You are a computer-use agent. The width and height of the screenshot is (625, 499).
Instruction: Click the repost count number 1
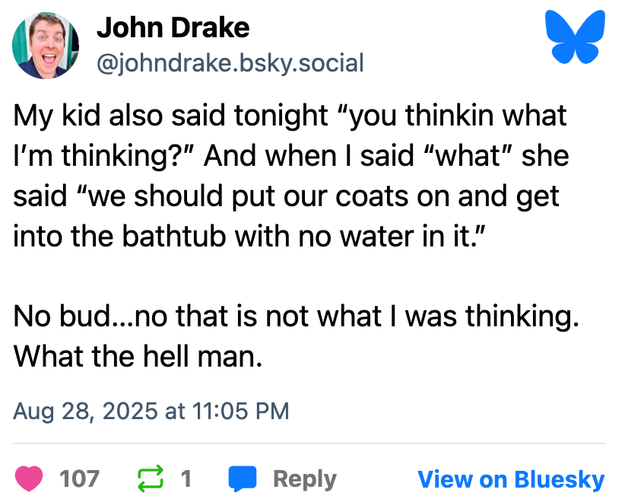click(x=185, y=478)
